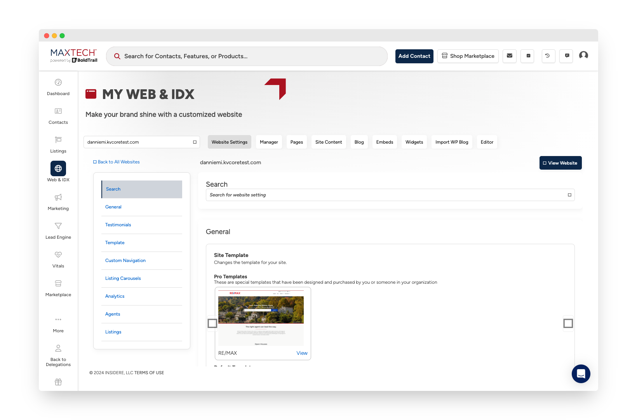This screenshot has width=637, height=420.
Task: Click the history clock icon in header
Action: coord(548,56)
